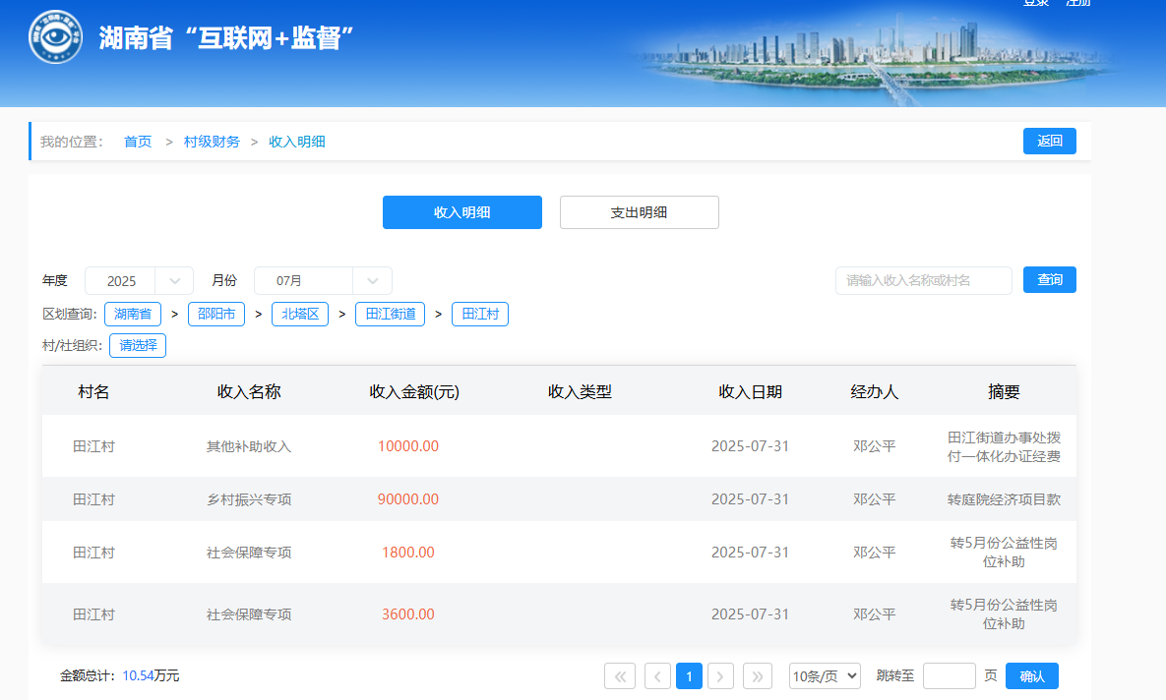
Task: Click the 跳转至 page number input box
Action: (x=949, y=676)
